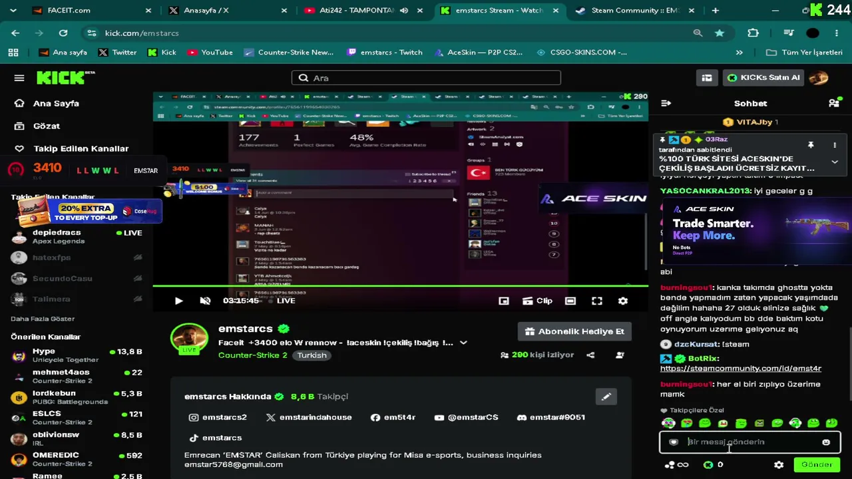The image size is (852, 479).
Task: Expand the pinned message chevron
Action: [835, 162]
